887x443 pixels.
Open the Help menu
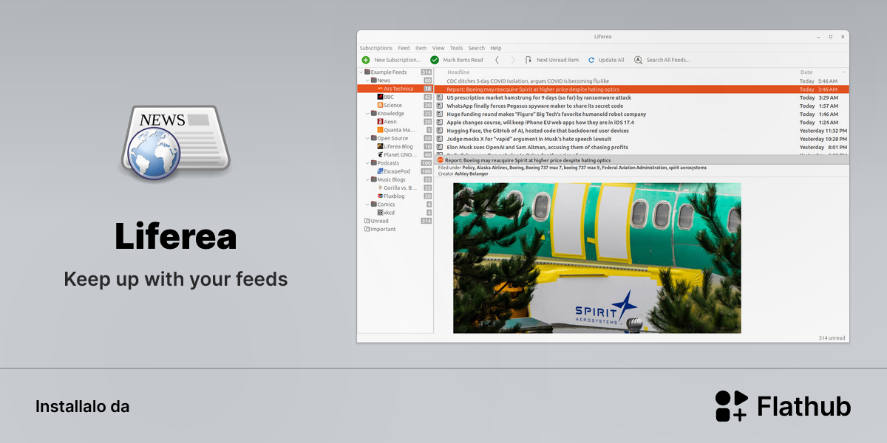pyautogui.click(x=496, y=48)
